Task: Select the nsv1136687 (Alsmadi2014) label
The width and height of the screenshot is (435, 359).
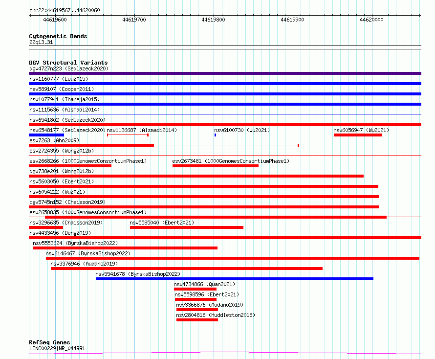Action: tap(142, 130)
